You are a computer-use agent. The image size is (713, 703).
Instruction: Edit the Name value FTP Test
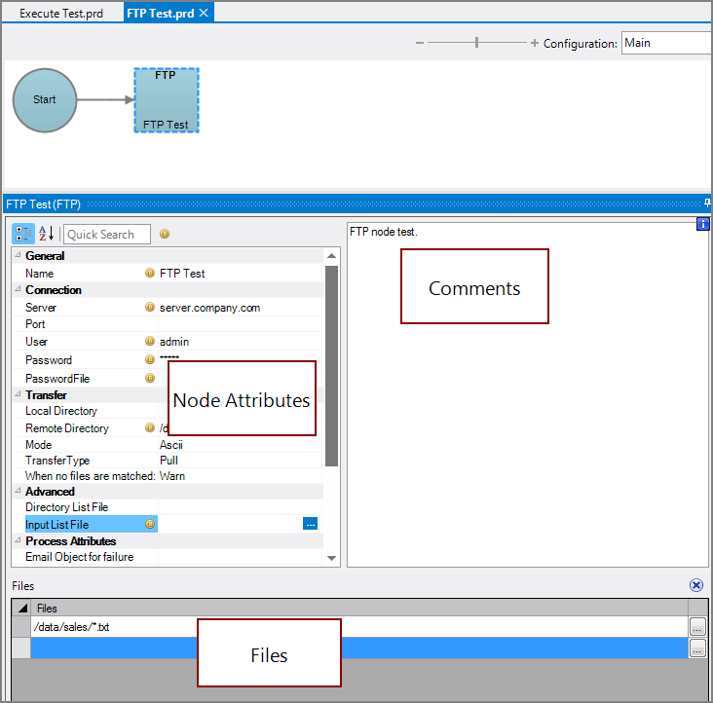[x=240, y=273]
